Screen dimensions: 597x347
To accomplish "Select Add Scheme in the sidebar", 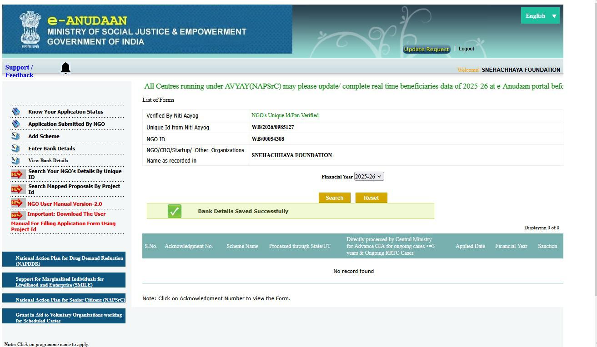I will click(x=44, y=136).
